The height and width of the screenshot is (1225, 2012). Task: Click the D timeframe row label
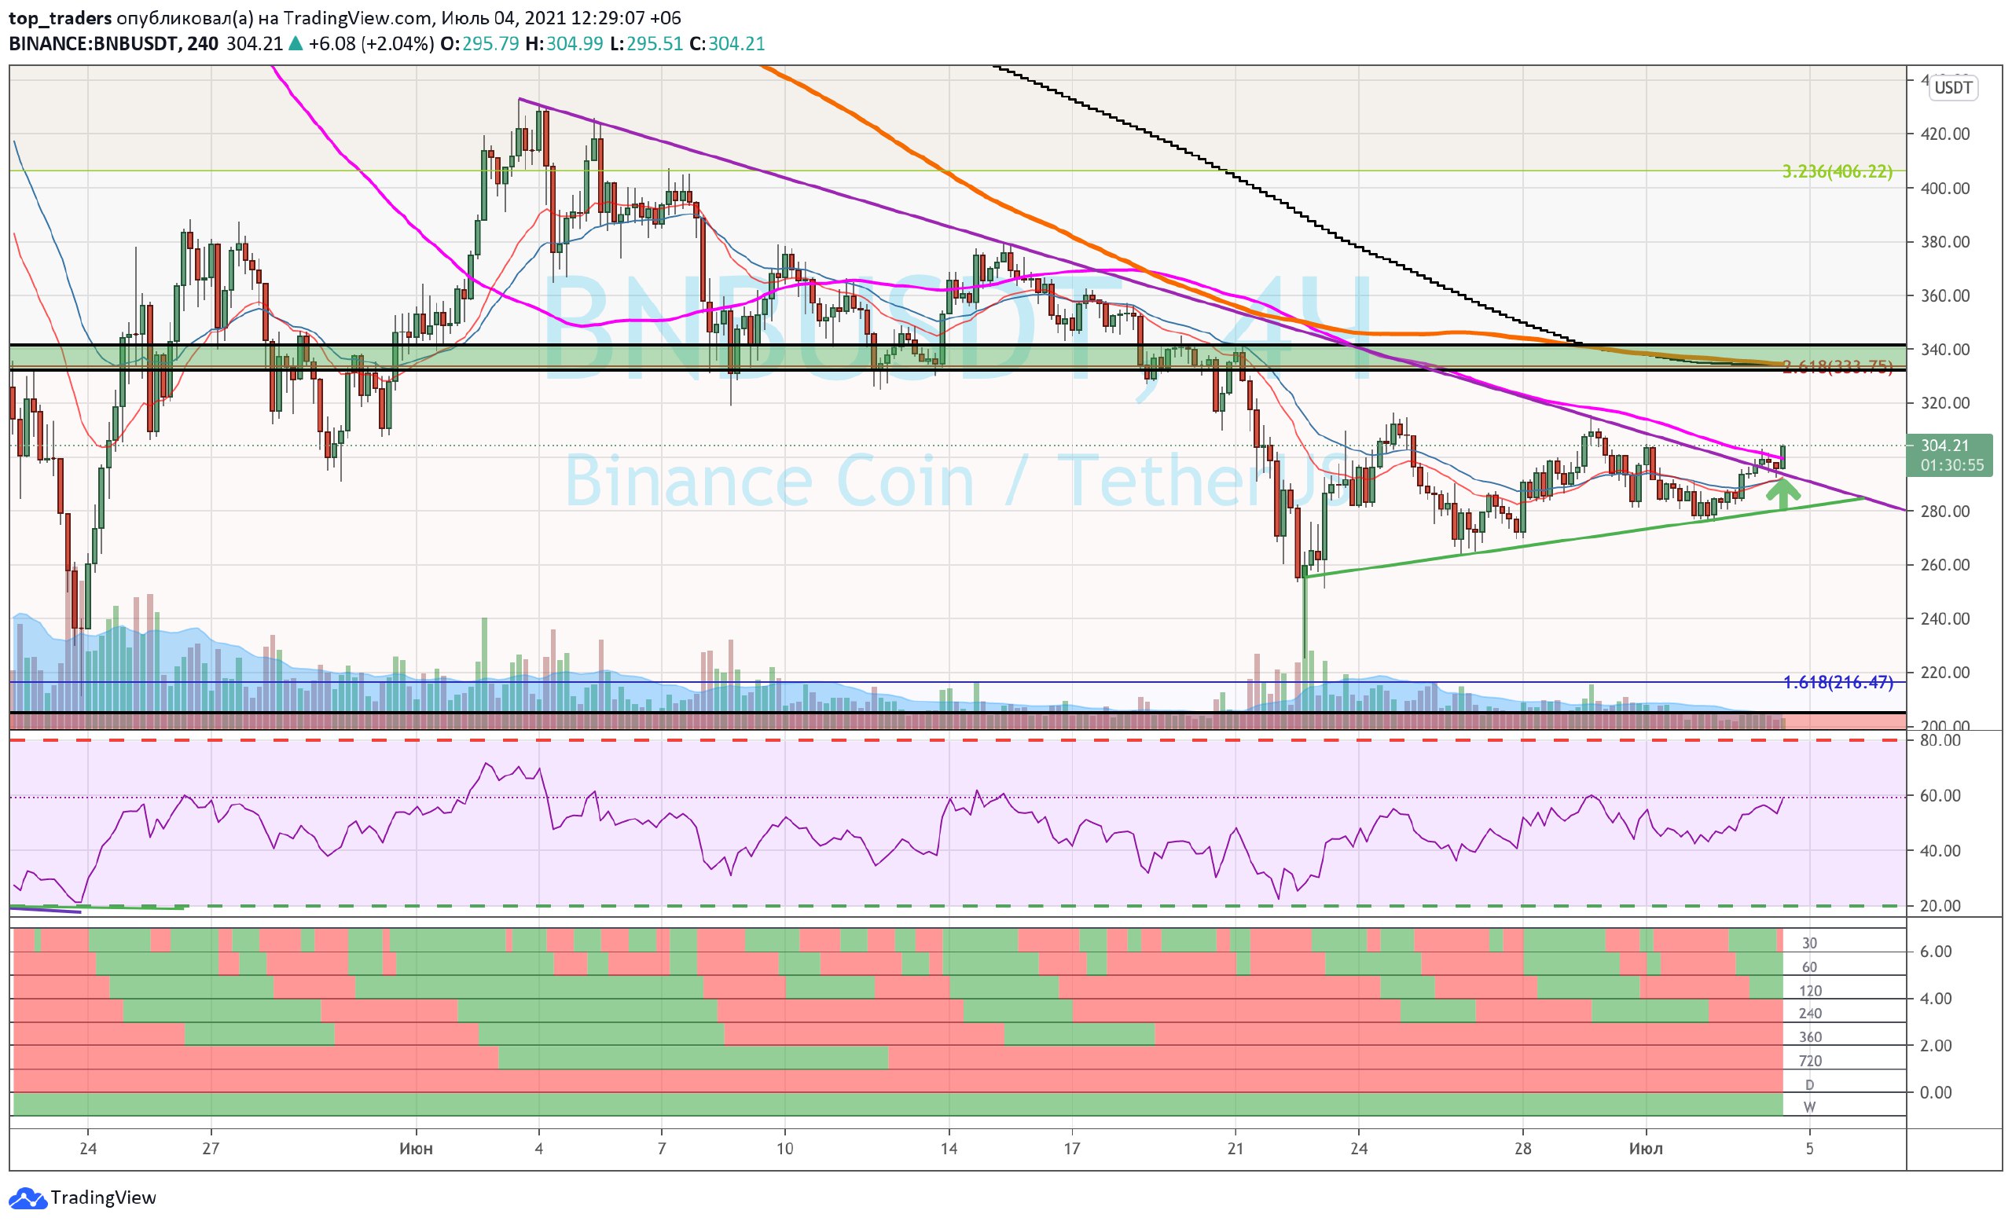1809,1084
